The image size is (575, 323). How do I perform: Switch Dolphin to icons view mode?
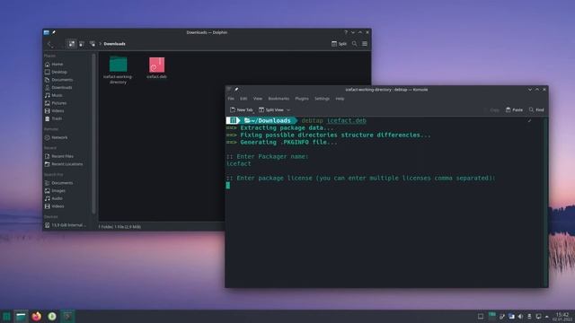coord(72,44)
